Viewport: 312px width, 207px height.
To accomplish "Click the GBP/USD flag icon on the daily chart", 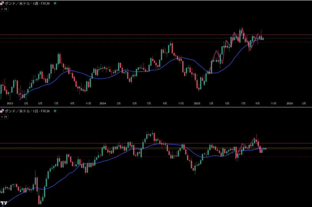I will [x=2, y=111].
